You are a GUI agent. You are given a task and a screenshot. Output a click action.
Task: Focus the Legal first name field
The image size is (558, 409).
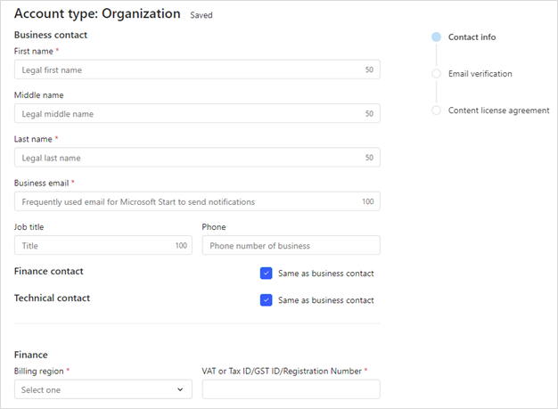pos(187,70)
